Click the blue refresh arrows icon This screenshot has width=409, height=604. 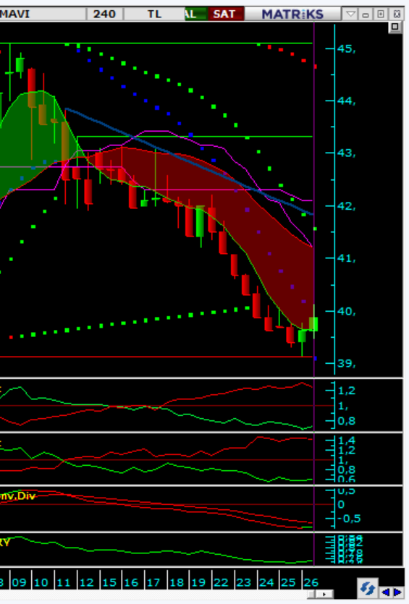tap(367, 588)
